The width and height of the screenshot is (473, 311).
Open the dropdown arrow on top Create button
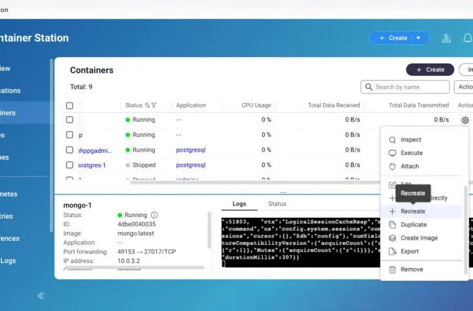[x=419, y=38]
